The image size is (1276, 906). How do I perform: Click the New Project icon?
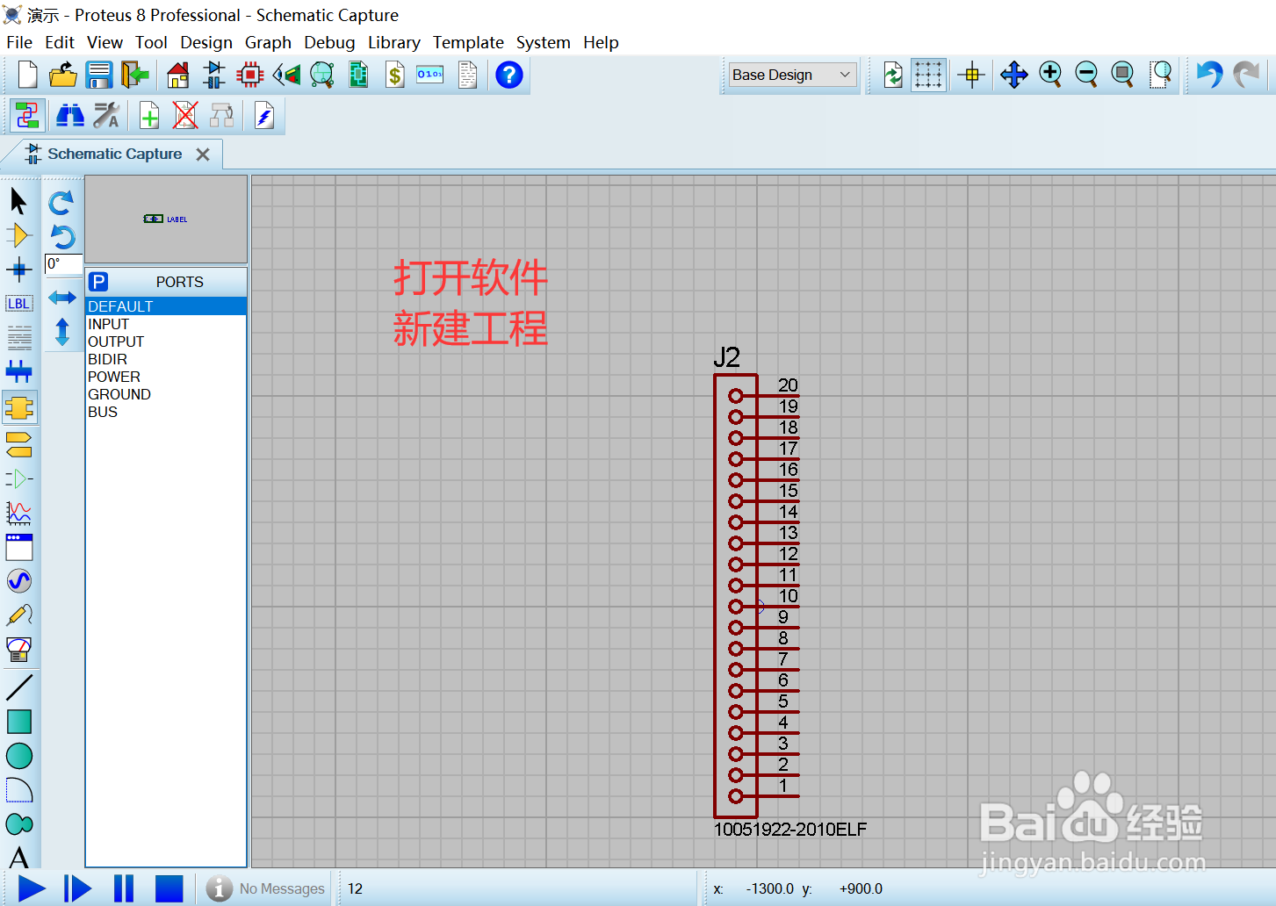pos(28,75)
